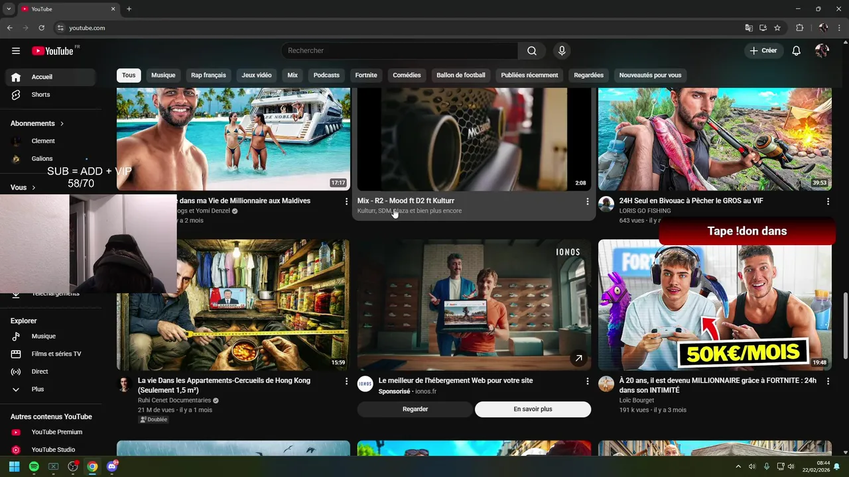The height and width of the screenshot is (477, 849).
Task: Open options for Hong Kong video
Action: coord(346,381)
